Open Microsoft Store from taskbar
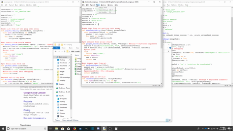 coord(62,128)
